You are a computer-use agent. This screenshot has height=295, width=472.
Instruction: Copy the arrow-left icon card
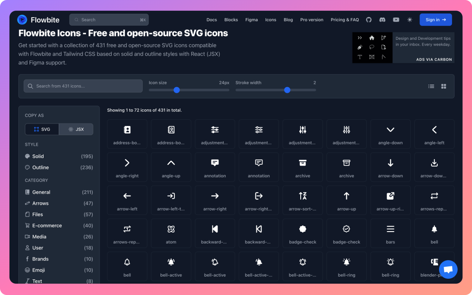[127, 200]
